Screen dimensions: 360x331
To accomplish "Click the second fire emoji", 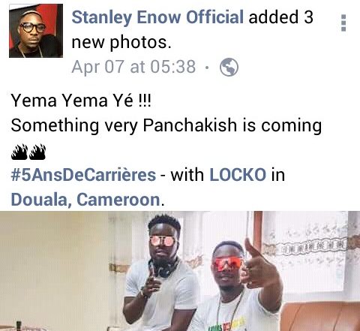I will click(37, 152).
